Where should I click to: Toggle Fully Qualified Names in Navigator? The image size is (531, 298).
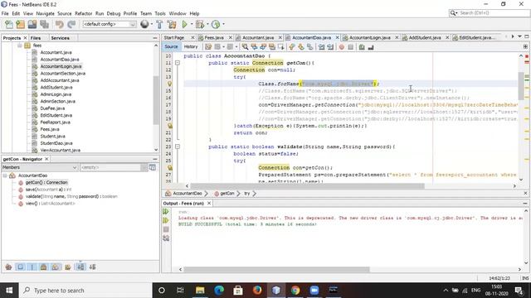click(68, 267)
